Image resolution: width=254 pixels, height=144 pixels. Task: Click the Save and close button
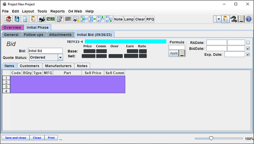click(15, 138)
